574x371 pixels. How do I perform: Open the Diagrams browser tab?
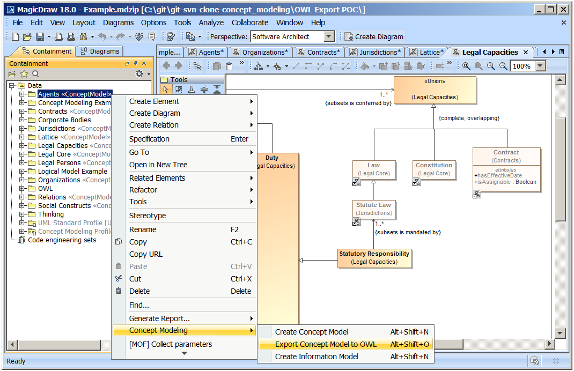click(x=99, y=51)
